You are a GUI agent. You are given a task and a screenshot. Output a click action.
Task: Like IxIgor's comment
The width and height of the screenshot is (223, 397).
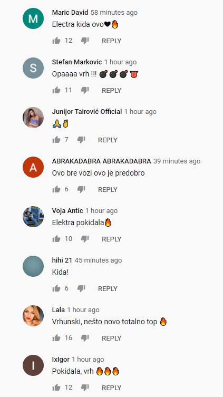56,388
